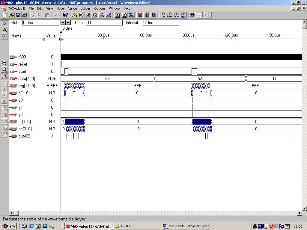The height and width of the screenshot is (230, 307).
Task: Open the Window menu
Action: [115, 8]
